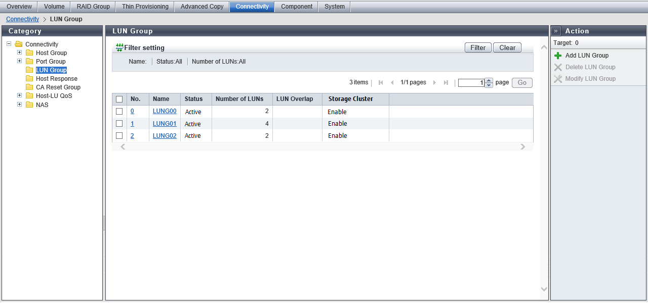Jump to first page arrow icon

coord(381,82)
